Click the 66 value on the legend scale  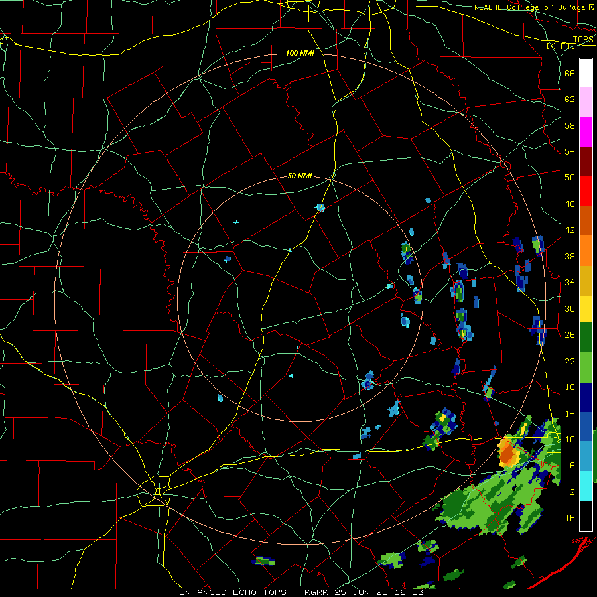[x=570, y=73]
